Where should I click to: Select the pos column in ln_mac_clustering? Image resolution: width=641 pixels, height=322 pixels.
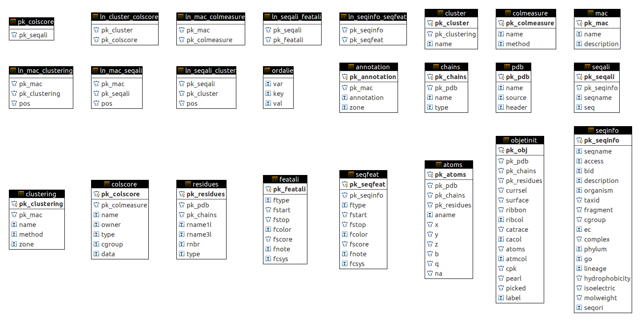[41, 103]
